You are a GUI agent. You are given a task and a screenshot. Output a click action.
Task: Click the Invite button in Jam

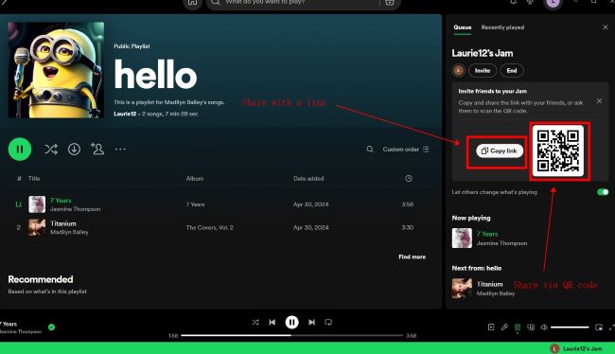click(483, 71)
